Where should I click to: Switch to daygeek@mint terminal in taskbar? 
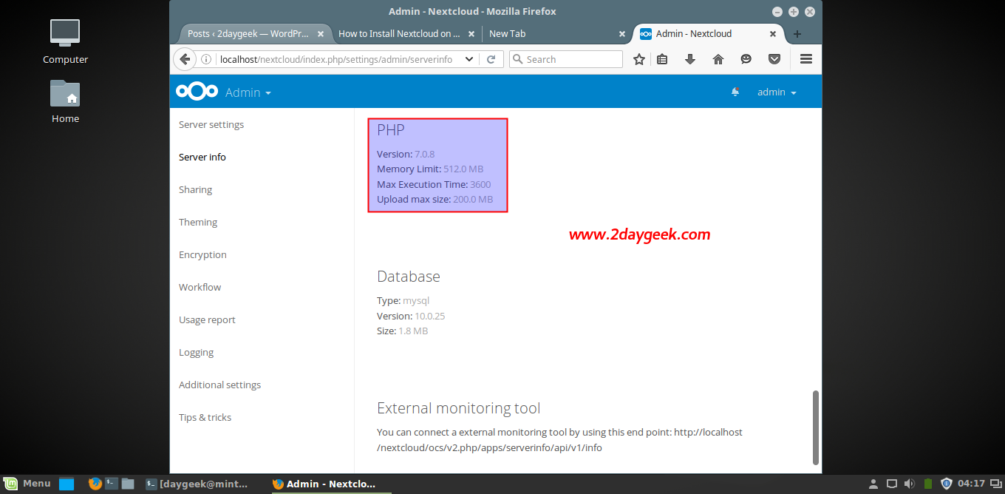point(198,484)
